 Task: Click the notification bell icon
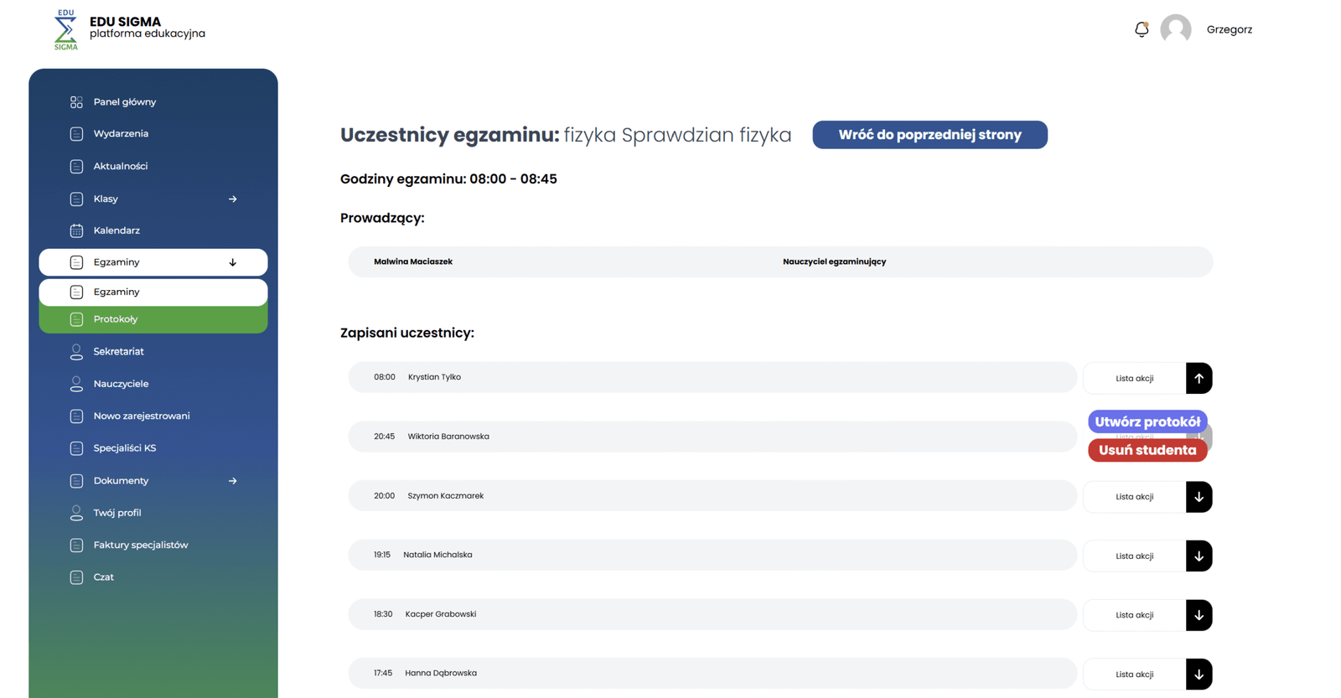[1141, 29]
